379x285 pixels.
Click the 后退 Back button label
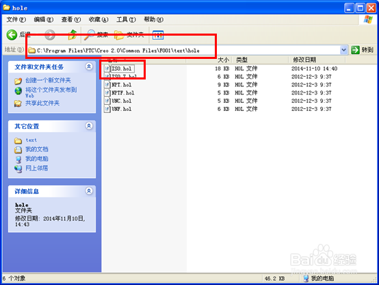pos(25,35)
